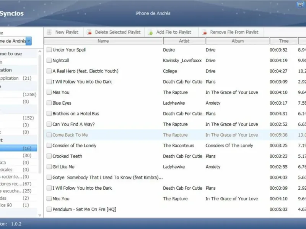
Task: Click the sidebar vertical scrollbar thumb
Action: [x=40, y=114]
